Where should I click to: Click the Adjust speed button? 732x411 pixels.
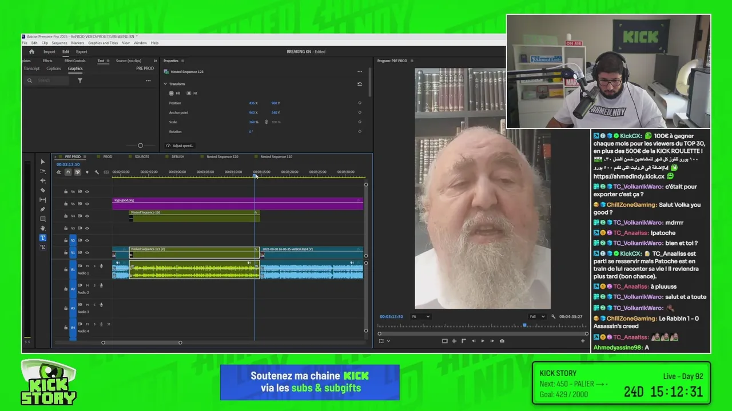click(x=180, y=146)
